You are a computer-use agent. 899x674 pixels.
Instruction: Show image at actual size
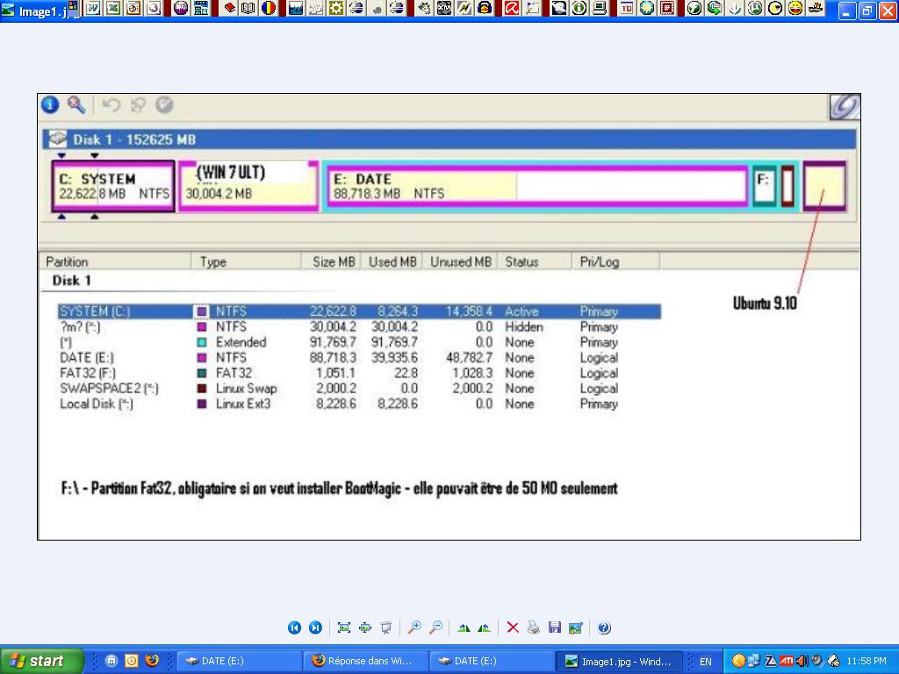click(x=365, y=627)
